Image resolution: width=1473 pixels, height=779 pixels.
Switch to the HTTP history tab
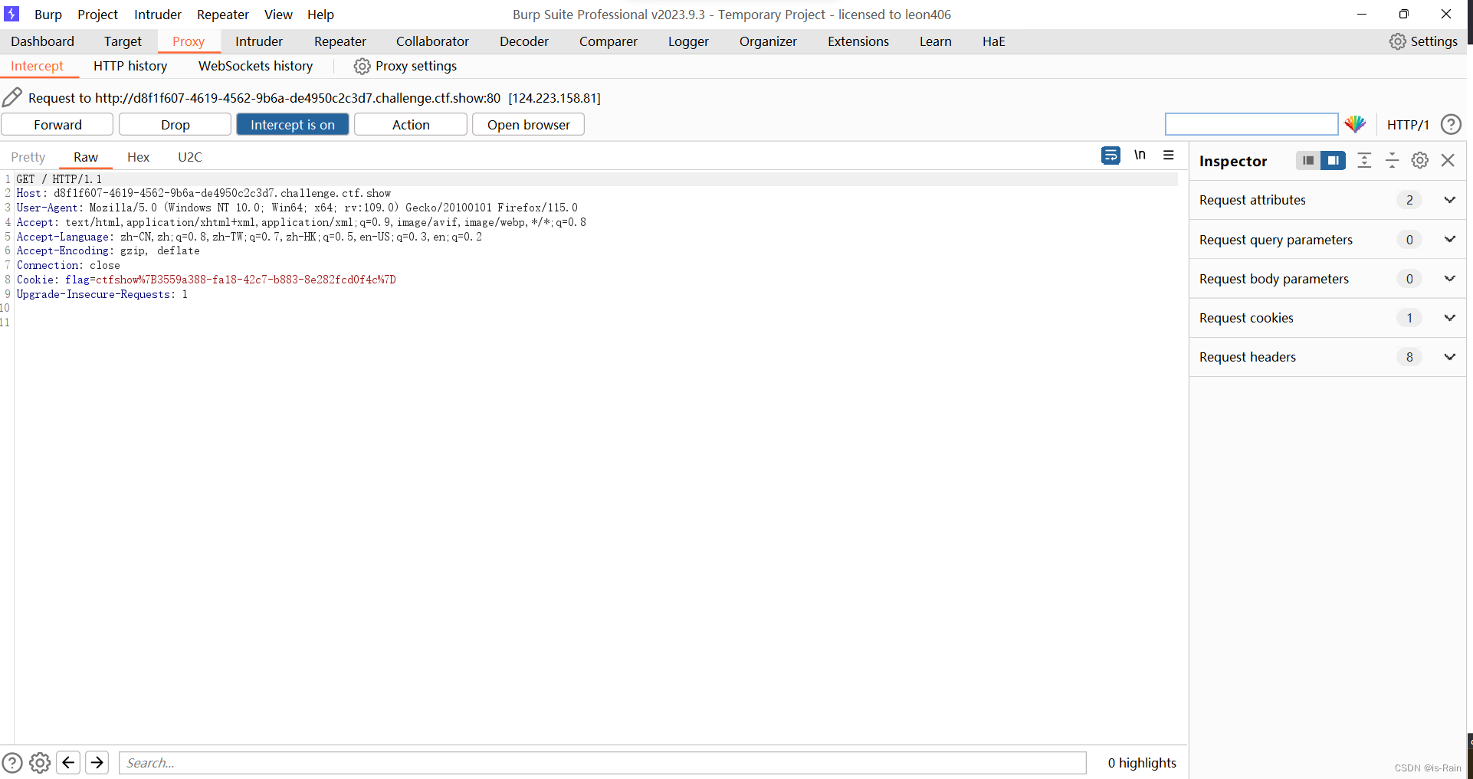130,66
